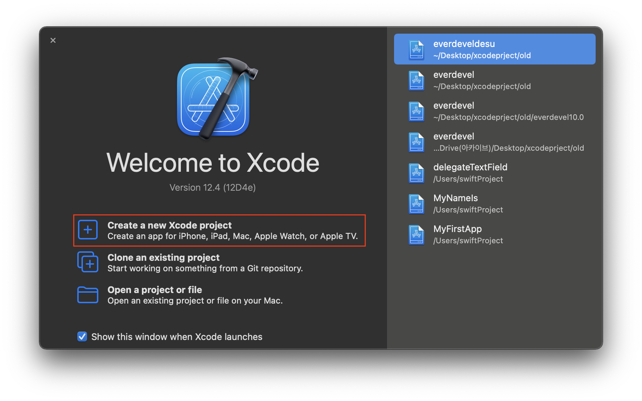Select MyNameIs in /Users/swiftProject

[494, 203]
